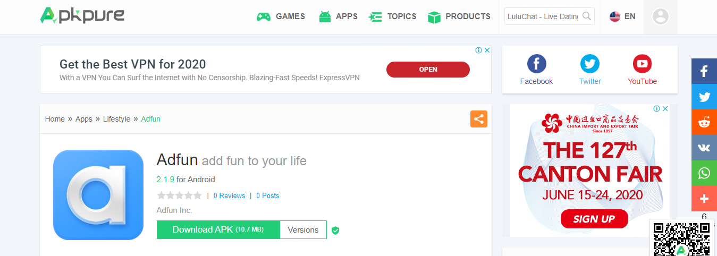Share via sidebar Twitter icon
This screenshot has width=717, height=256.
pyautogui.click(x=704, y=97)
